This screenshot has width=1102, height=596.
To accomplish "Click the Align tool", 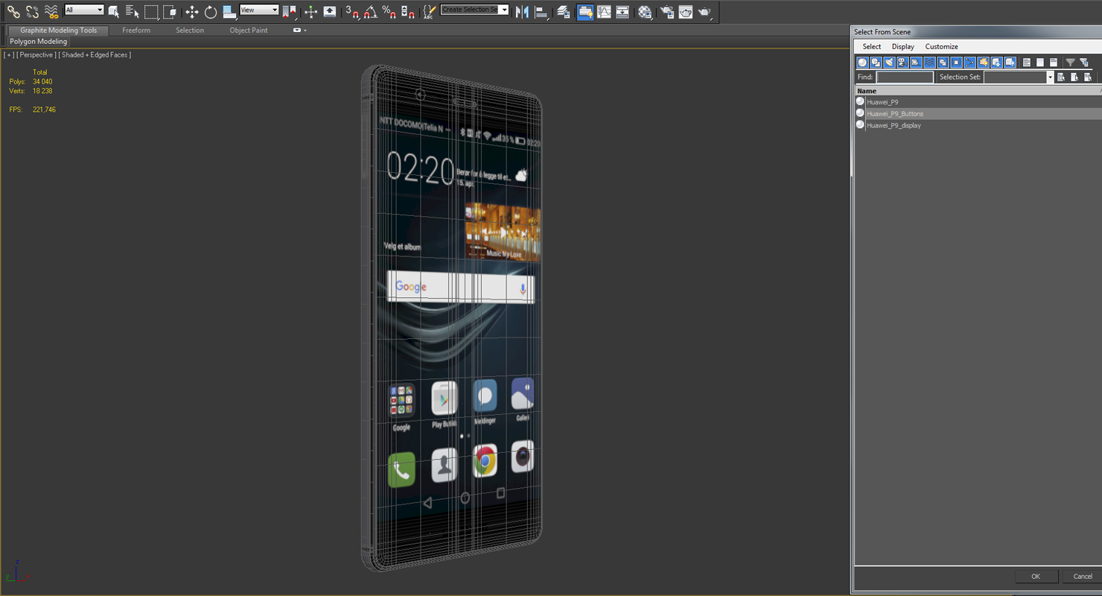I will (x=541, y=11).
